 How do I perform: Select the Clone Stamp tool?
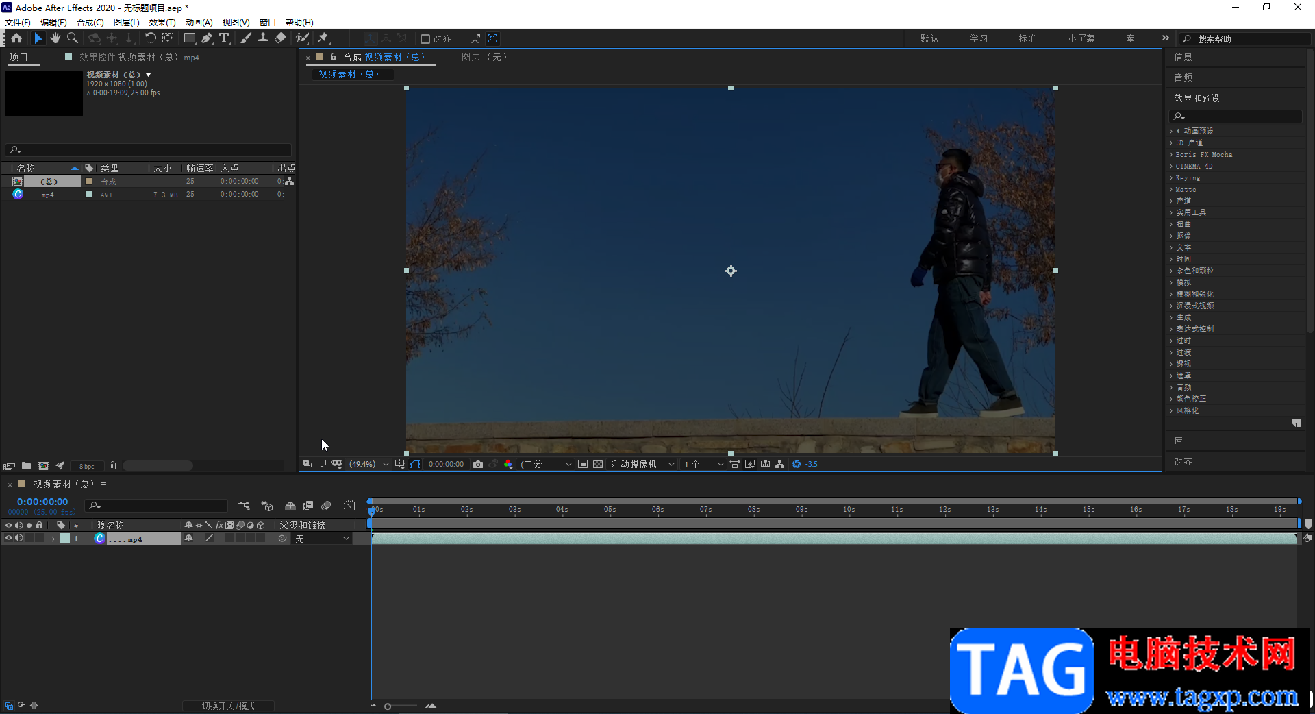click(x=263, y=38)
